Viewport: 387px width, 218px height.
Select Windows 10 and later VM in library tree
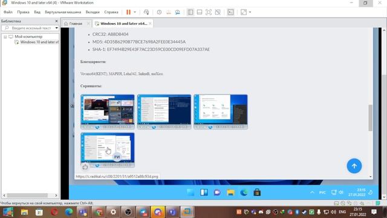click(39, 42)
